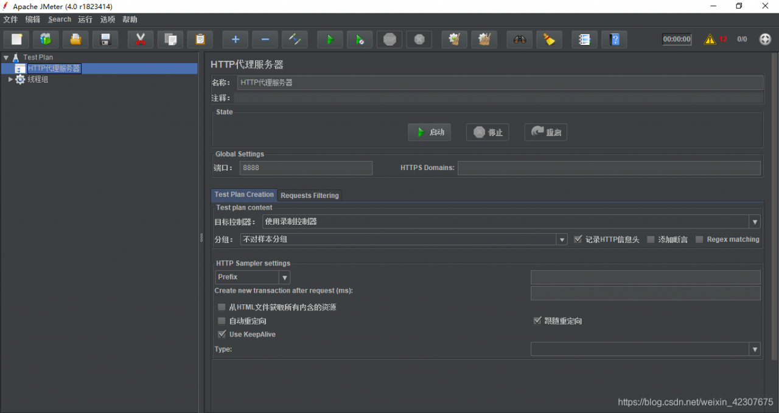Click the Toggle expand tree toolbar icon
779x413 pixels.
(x=295, y=39)
